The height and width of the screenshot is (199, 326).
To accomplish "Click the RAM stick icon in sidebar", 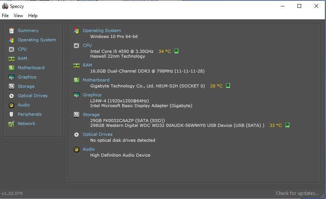I will [12, 59].
